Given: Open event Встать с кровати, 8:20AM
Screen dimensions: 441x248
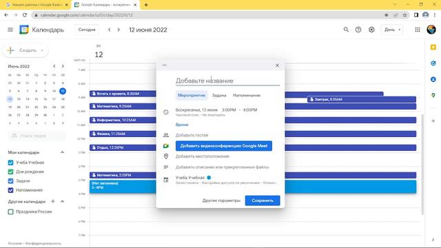Looking at the screenshot, I should [x=123, y=94].
